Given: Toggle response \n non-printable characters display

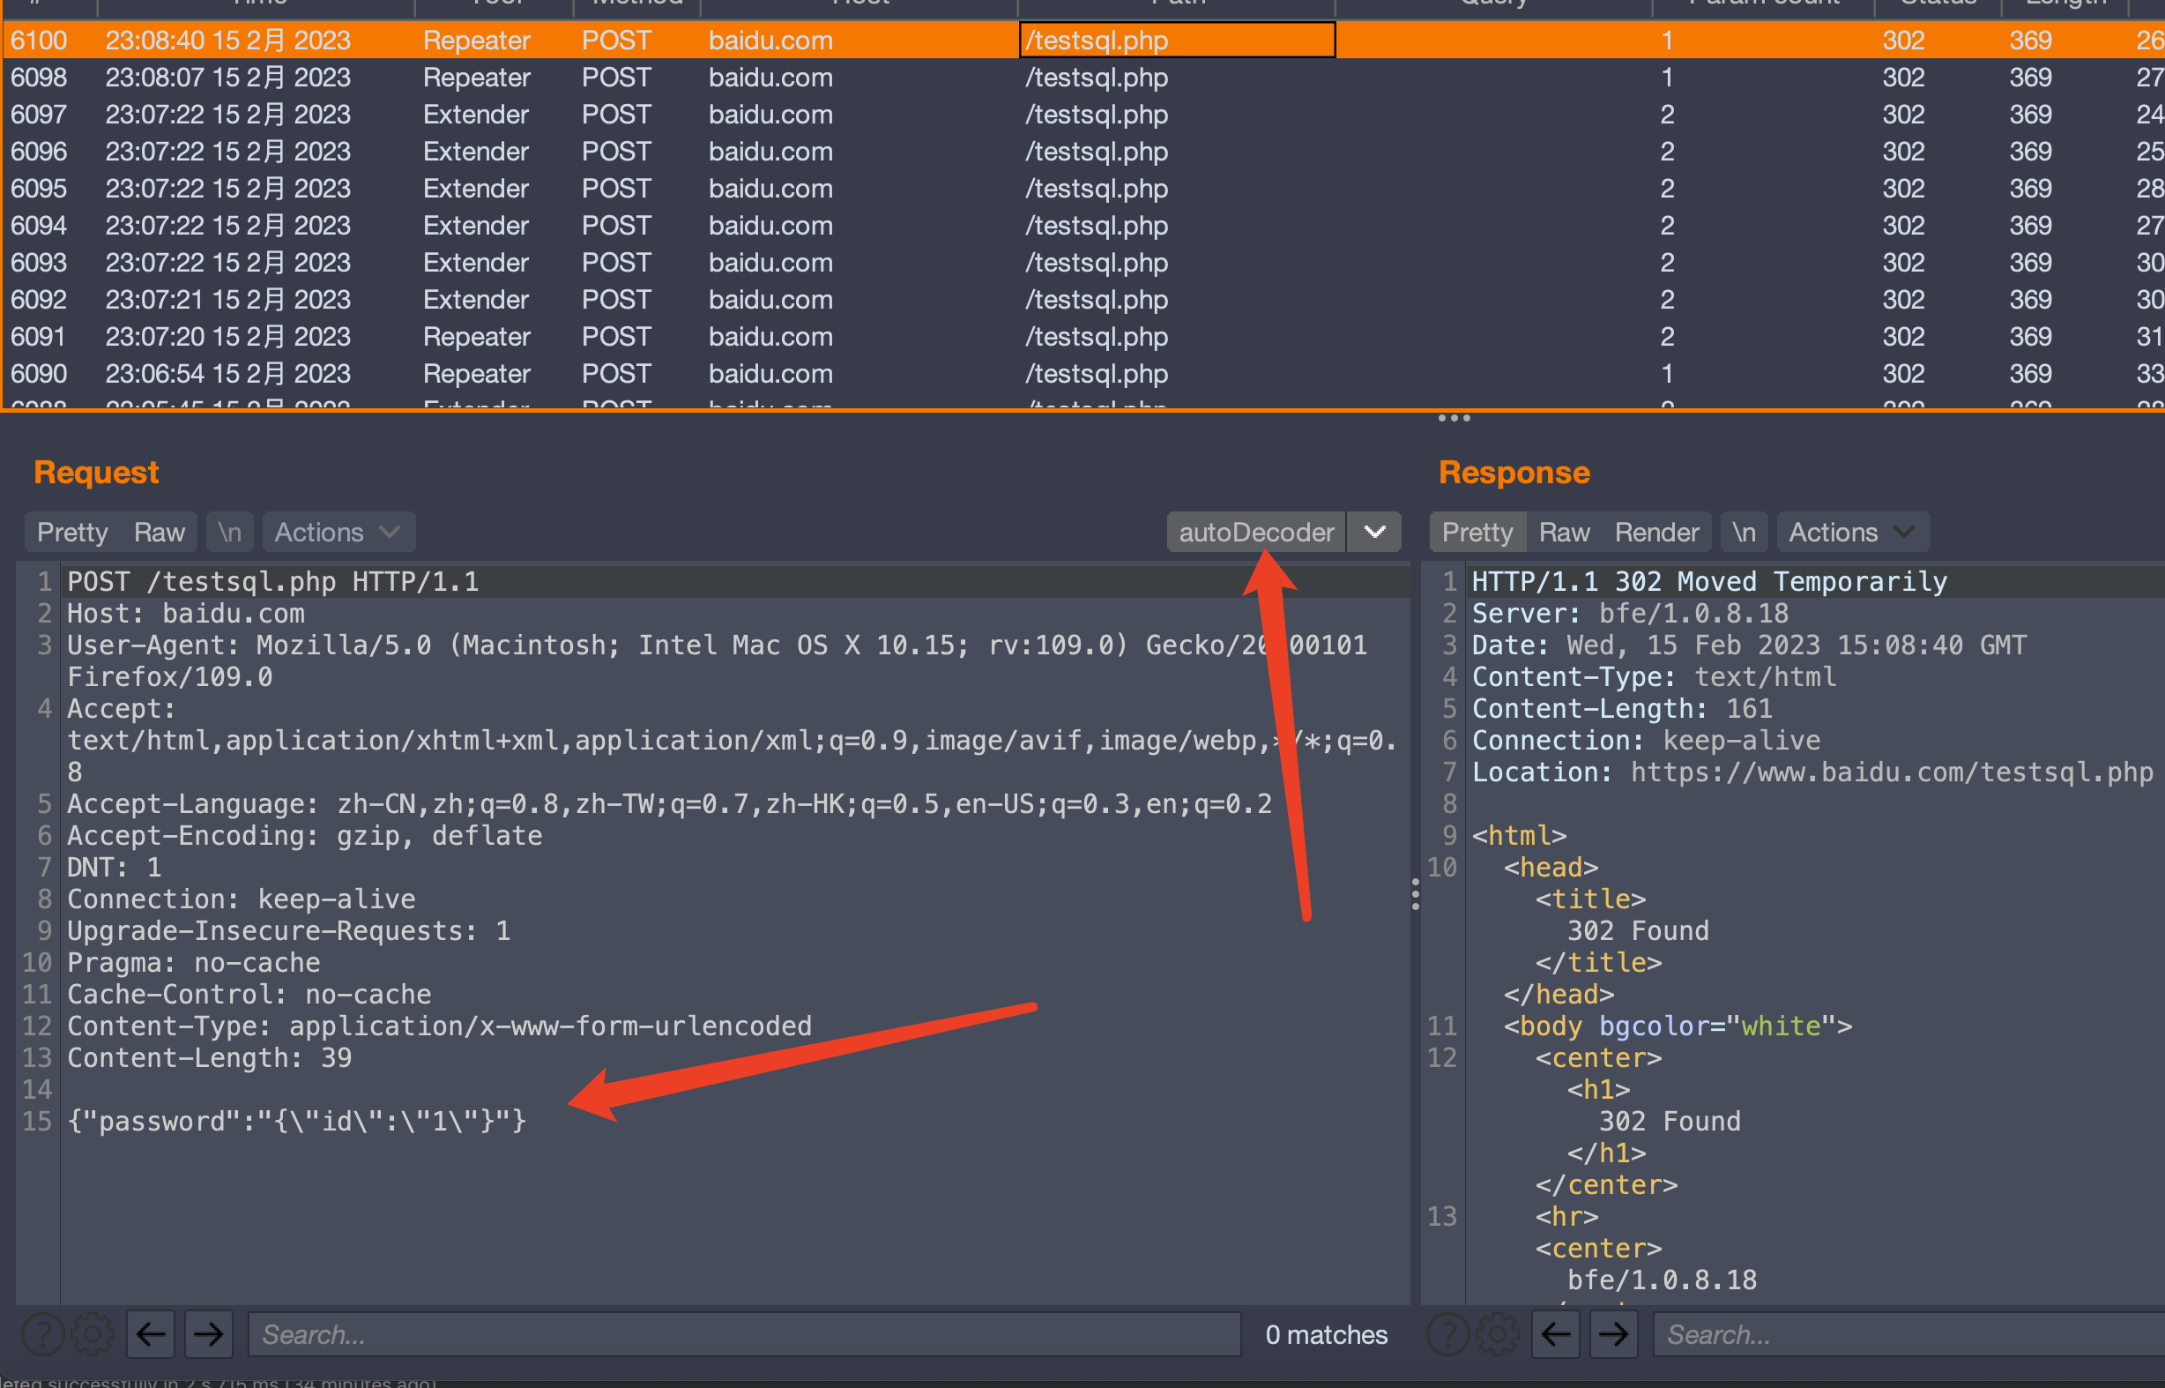Looking at the screenshot, I should click(1744, 532).
